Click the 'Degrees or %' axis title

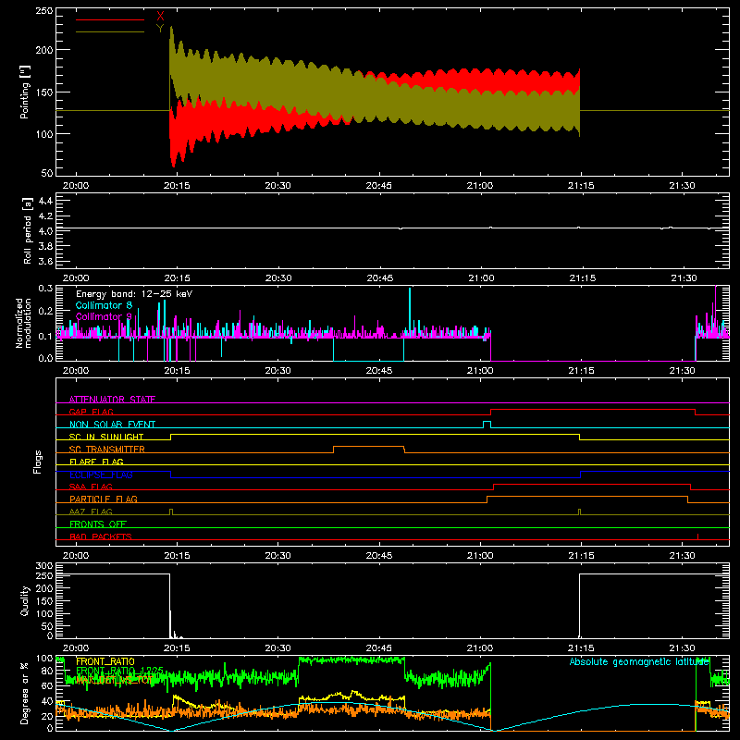[x=25, y=693]
